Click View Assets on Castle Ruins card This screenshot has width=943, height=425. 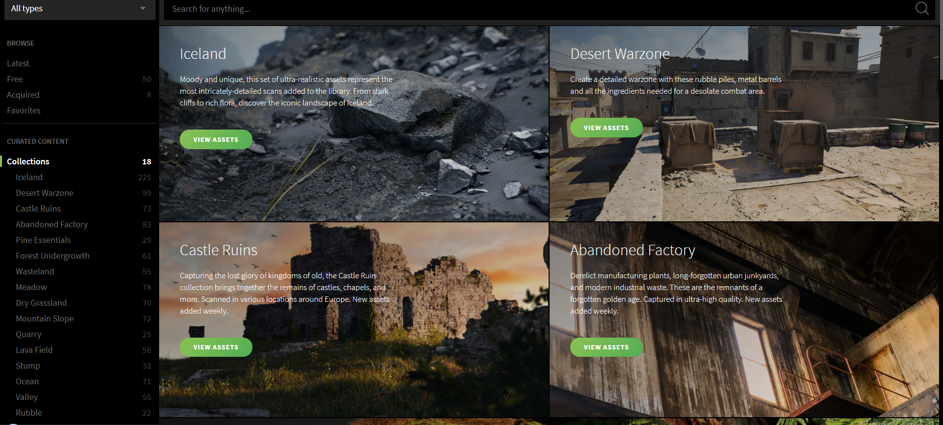coord(216,347)
